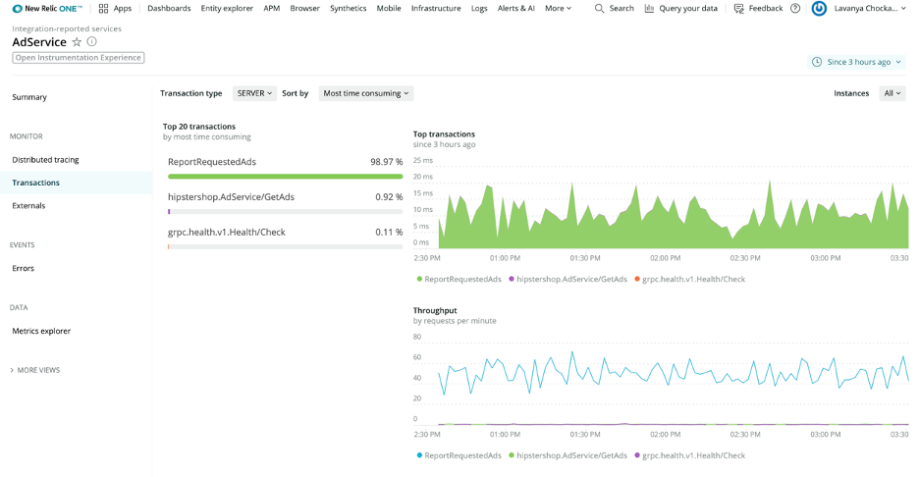Open the SERVER transaction type dropdown
This screenshot has height=477, width=919.
[x=254, y=93]
